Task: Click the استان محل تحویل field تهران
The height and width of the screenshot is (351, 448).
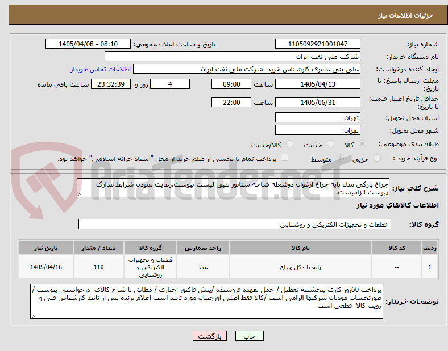Action: (317, 117)
